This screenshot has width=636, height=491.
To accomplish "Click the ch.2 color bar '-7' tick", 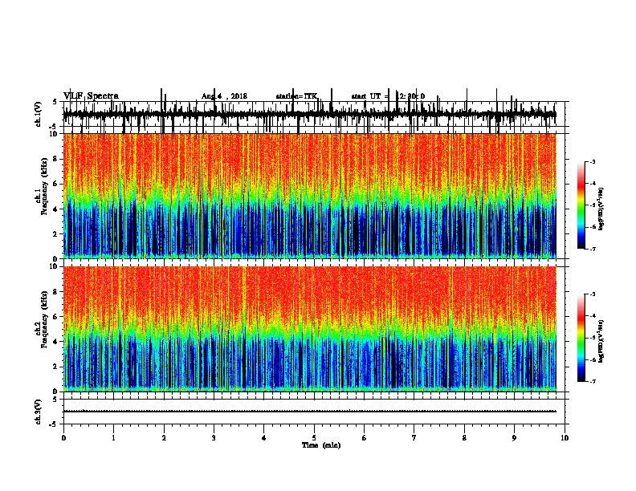I will coord(593,382).
